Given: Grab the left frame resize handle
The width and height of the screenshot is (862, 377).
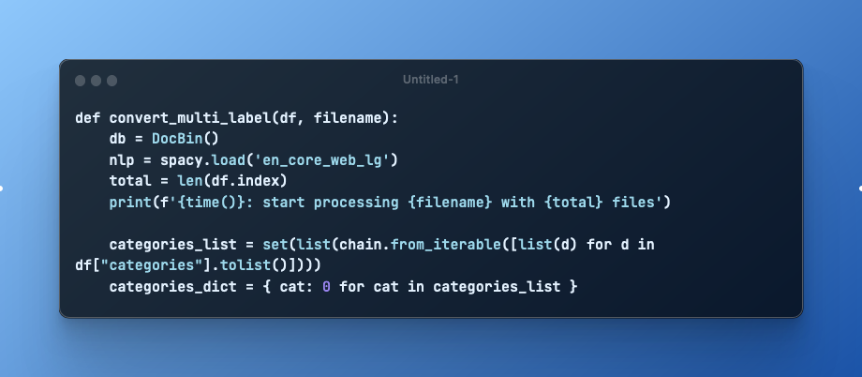Looking at the screenshot, I should pyautogui.click(x=2, y=188).
